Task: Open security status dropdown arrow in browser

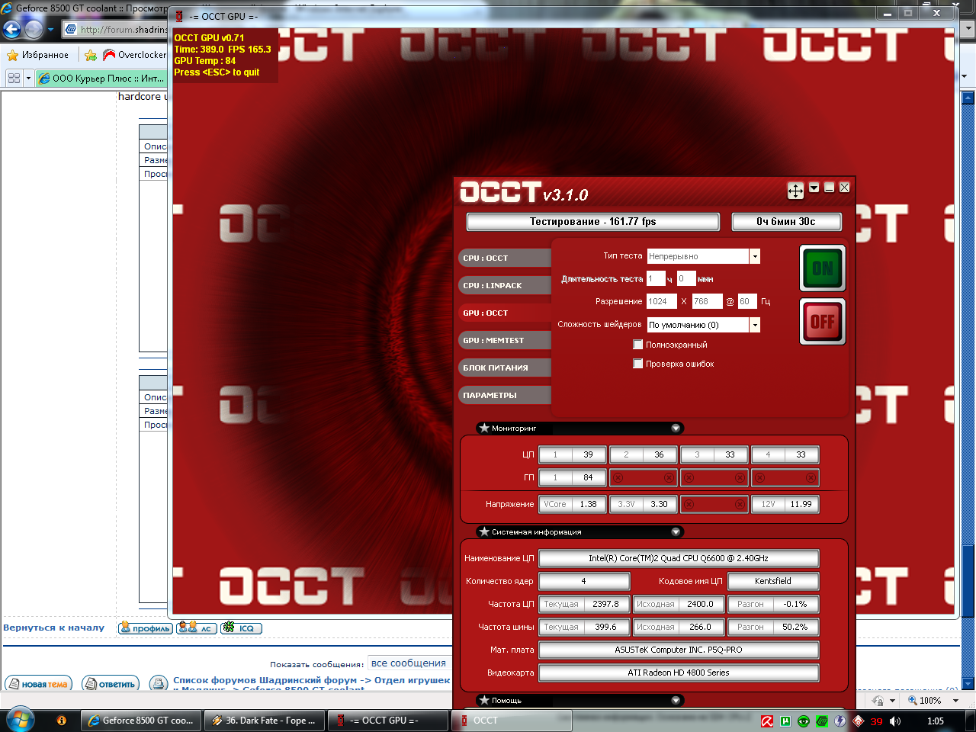Action: (893, 701)
